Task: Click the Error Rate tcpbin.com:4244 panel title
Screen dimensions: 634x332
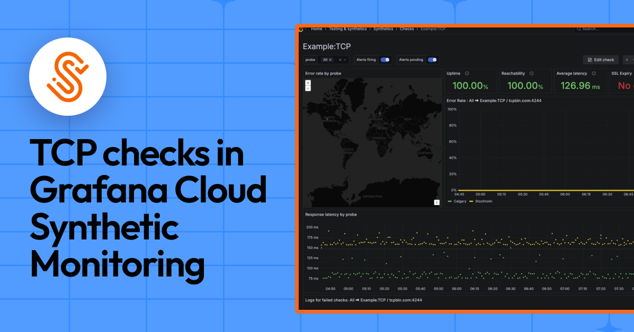Action: point(494,100)
